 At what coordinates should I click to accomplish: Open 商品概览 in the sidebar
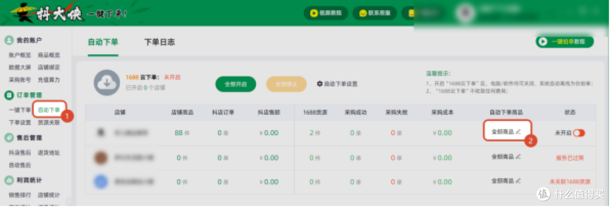click(x=49, y=55)
